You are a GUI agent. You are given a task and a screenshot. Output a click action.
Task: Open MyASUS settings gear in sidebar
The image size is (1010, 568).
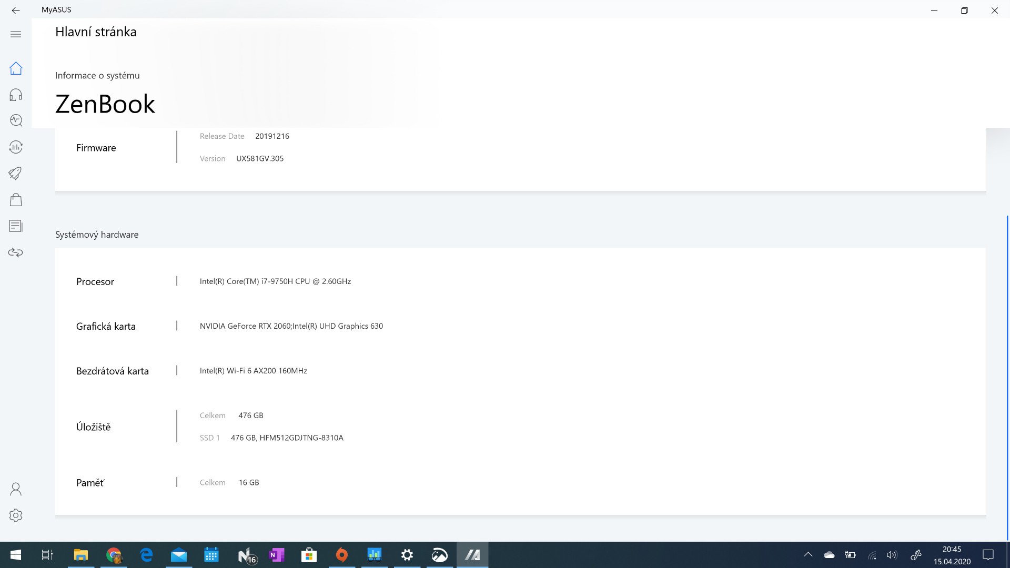[x=16, y=515]
